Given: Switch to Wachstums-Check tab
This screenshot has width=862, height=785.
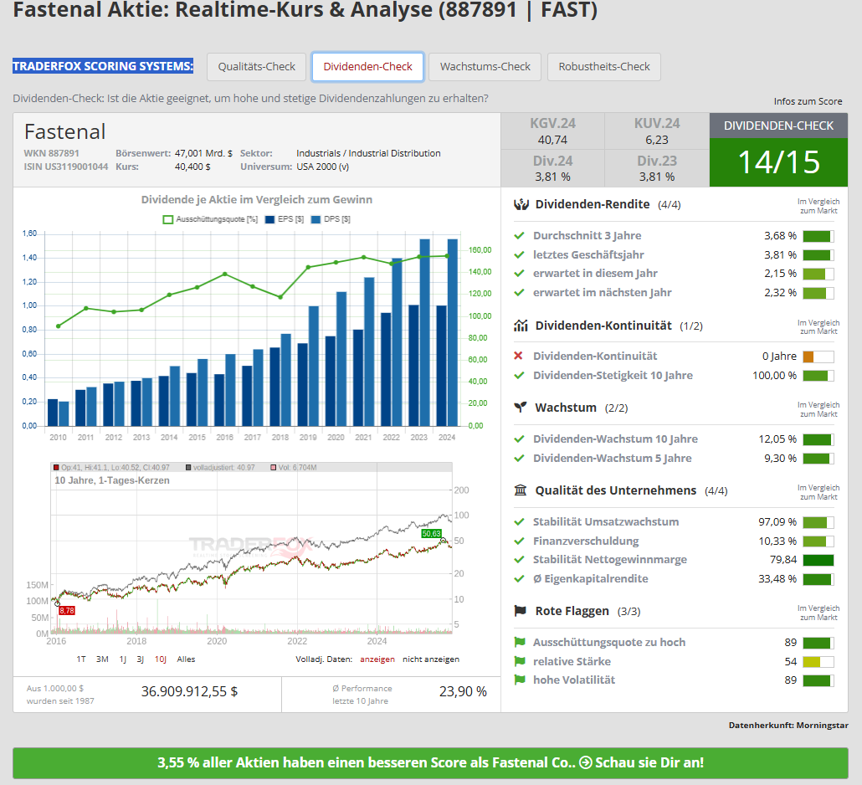Looking at the screenshot, I should click(485, 67).
